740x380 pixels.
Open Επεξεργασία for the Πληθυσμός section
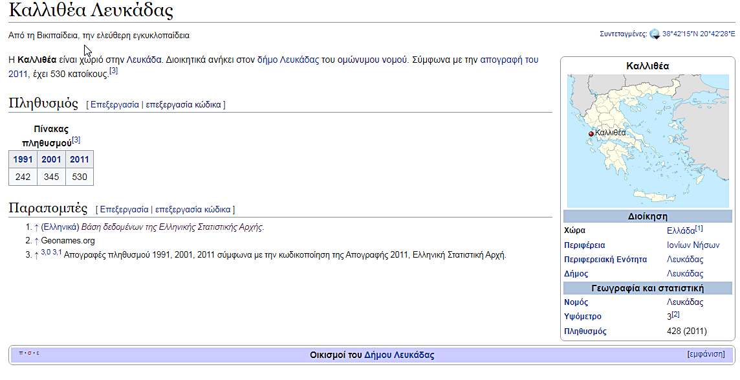(114, 104)
